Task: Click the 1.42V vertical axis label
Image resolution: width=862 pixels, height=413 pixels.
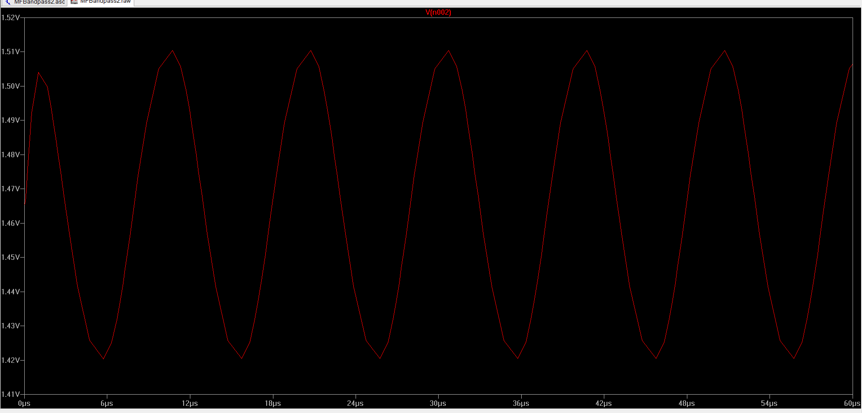Action: 11,360
